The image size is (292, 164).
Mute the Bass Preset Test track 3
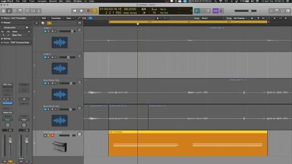click(45, 83)
